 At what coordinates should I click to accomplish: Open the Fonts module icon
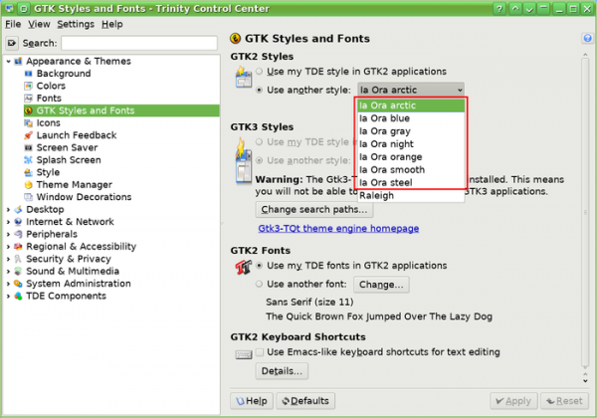pyautogui.click(x=28, y=99)
